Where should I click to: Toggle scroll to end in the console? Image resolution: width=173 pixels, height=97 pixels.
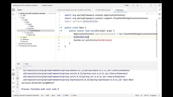click(17, 81)
